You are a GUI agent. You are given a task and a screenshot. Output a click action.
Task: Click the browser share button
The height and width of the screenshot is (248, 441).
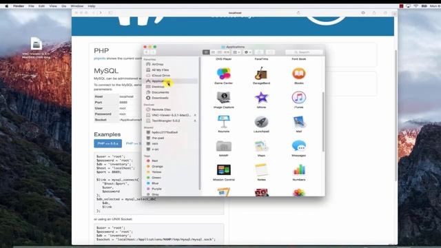point(374,13)
